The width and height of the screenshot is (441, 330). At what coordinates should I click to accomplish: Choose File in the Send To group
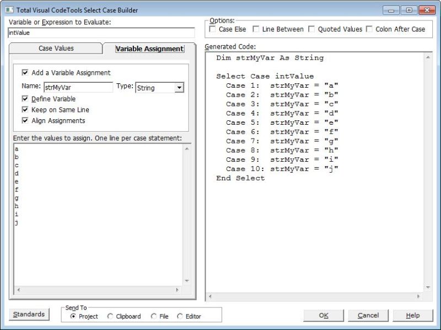[x=153, y=316]
